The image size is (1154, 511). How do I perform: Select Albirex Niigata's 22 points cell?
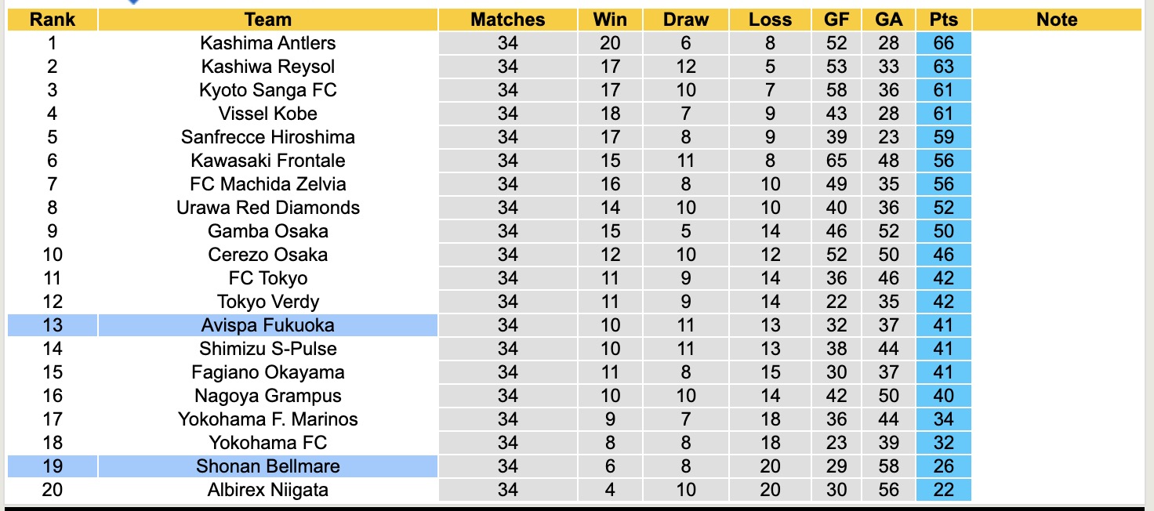[x=943, y=490]
